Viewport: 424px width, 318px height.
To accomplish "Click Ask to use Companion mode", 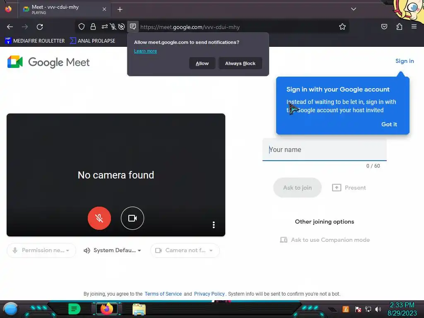I will point(325,240).
